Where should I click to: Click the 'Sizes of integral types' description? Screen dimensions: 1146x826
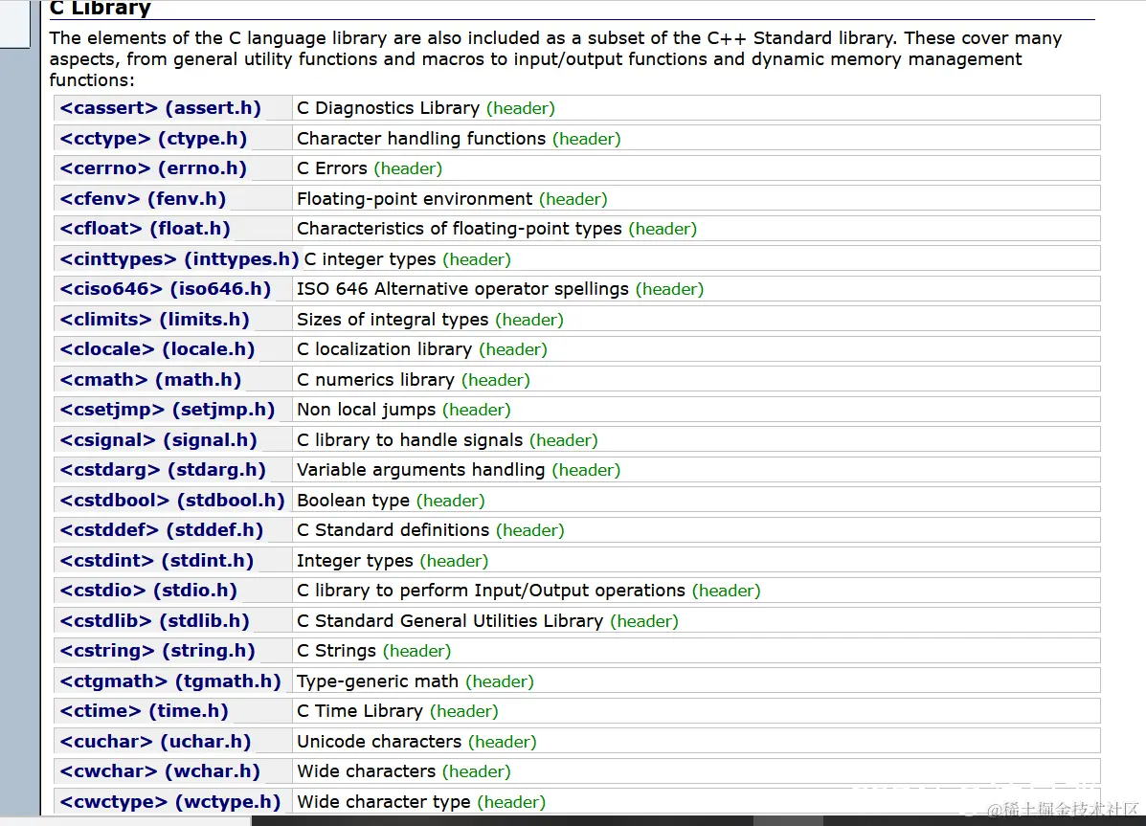(393, 320)
